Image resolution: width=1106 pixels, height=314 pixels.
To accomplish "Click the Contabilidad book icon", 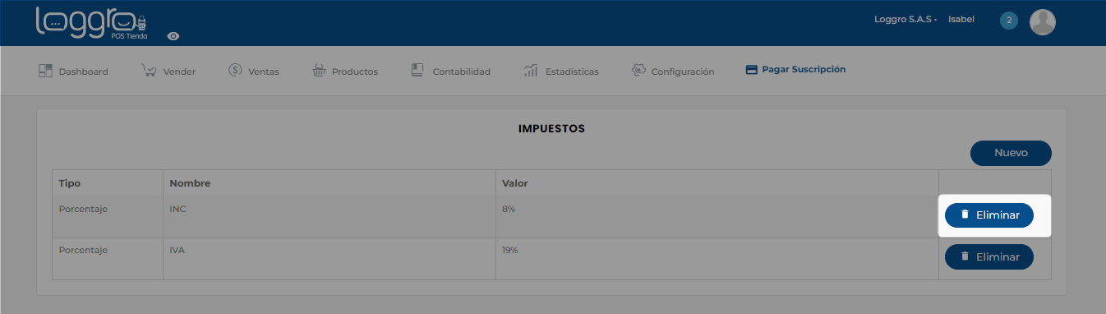I will [x=417, y=71].
